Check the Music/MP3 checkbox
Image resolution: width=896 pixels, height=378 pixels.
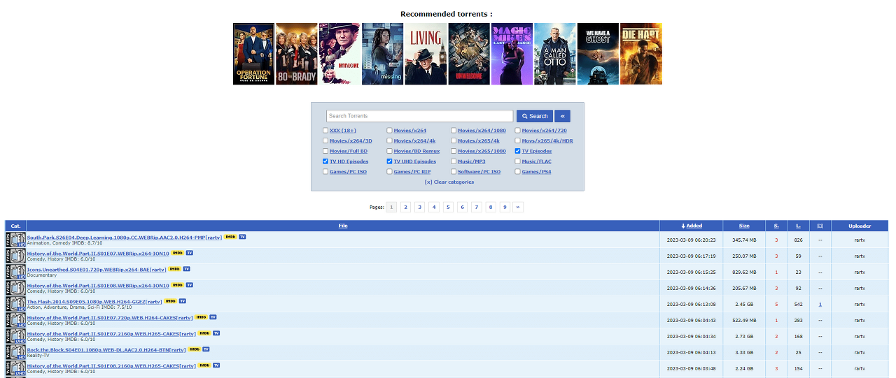[x=453, y=161]
